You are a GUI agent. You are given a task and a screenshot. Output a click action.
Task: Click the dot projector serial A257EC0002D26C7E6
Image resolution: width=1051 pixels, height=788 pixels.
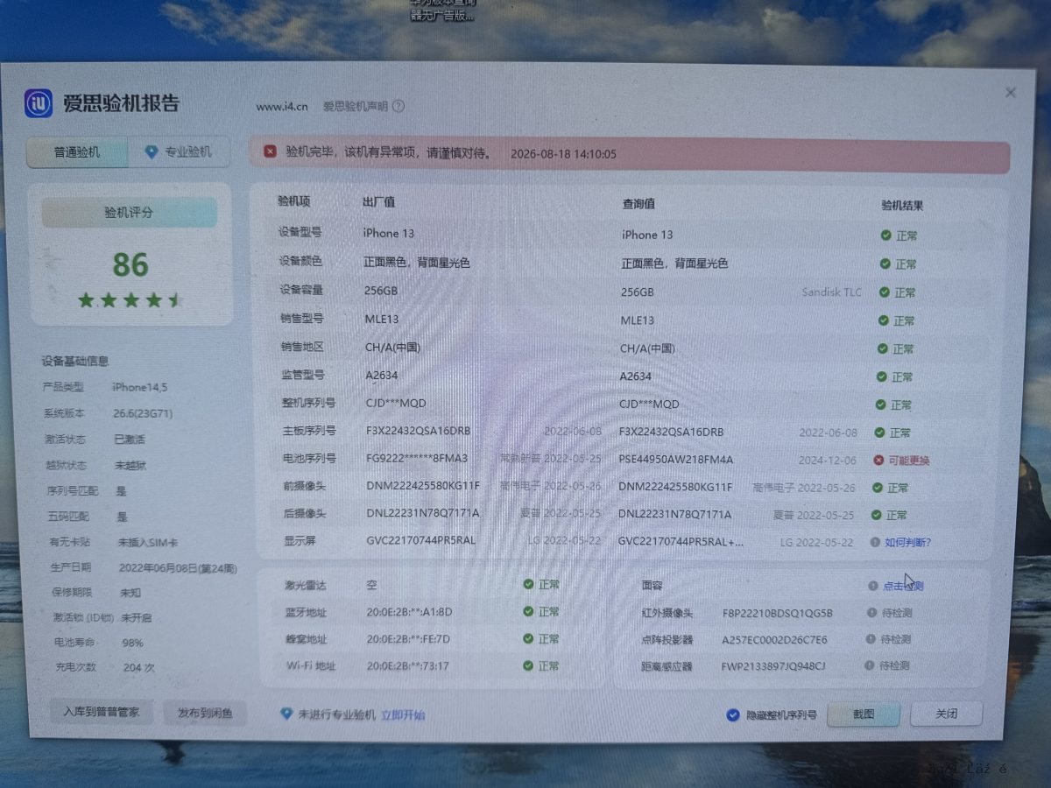click(x=774, y=639)
